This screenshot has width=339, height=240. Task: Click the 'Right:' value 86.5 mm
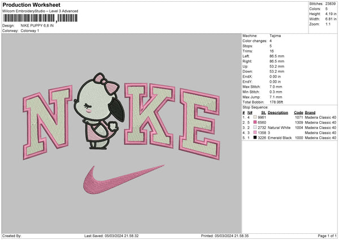[277, 61]
